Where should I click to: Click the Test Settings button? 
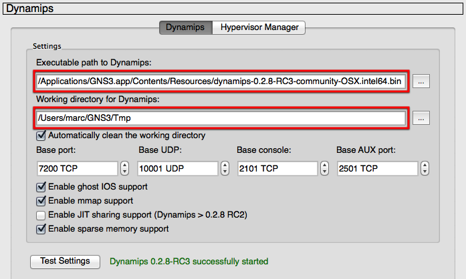pyautogui.click(x=65, y=262)
